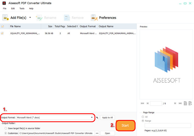Go to next page in preview
Image resolution: width=194 pixels, height=136 pixels.
coord(175,103)
